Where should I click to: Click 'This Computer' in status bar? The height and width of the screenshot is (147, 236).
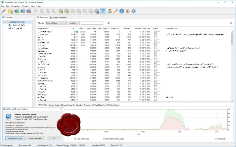click(7, 145)
